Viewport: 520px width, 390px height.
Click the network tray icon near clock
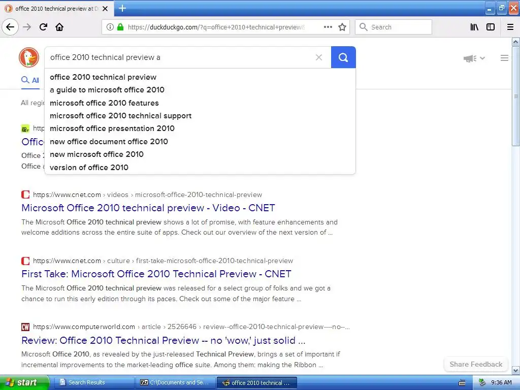click(482, 383)
